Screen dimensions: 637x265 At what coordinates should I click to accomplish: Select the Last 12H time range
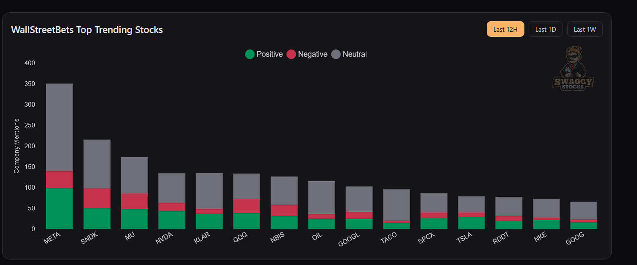pyautogui.click(x=505, y=29)
